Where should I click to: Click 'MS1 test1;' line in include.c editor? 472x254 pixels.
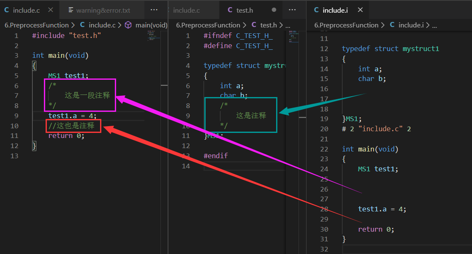point(68,76)
